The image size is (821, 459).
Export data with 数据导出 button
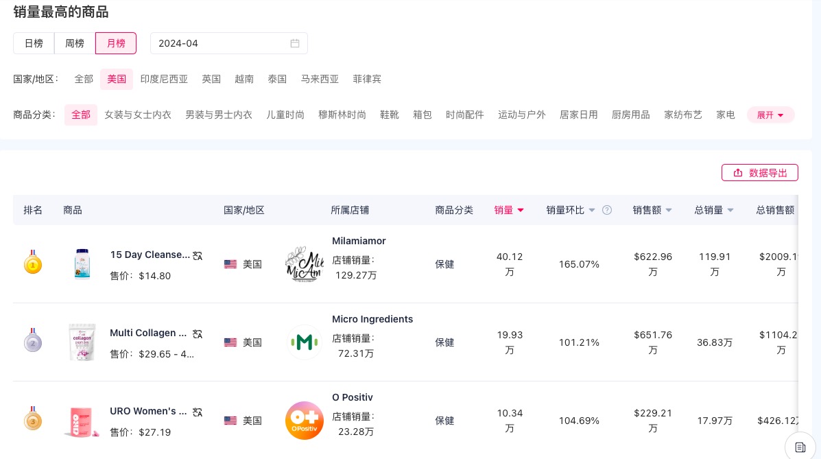tap(759, 173)
